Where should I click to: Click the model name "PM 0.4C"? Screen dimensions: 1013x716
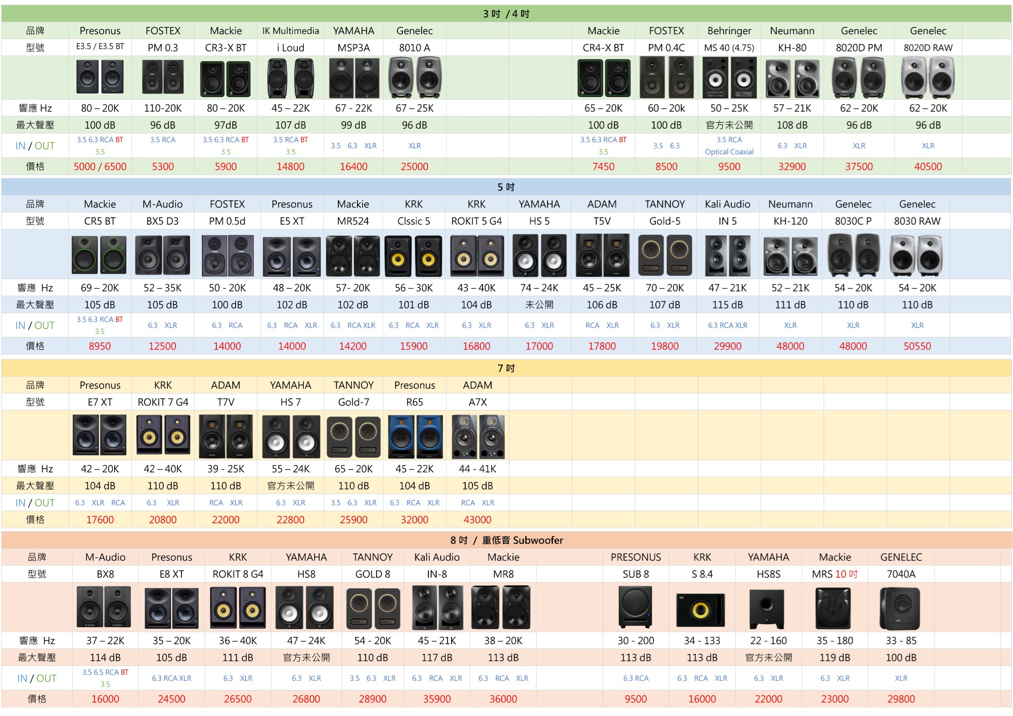666,48
